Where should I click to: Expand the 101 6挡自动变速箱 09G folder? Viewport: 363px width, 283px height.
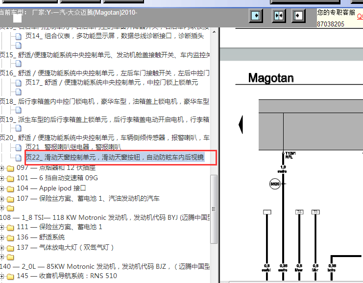(2, 178)
